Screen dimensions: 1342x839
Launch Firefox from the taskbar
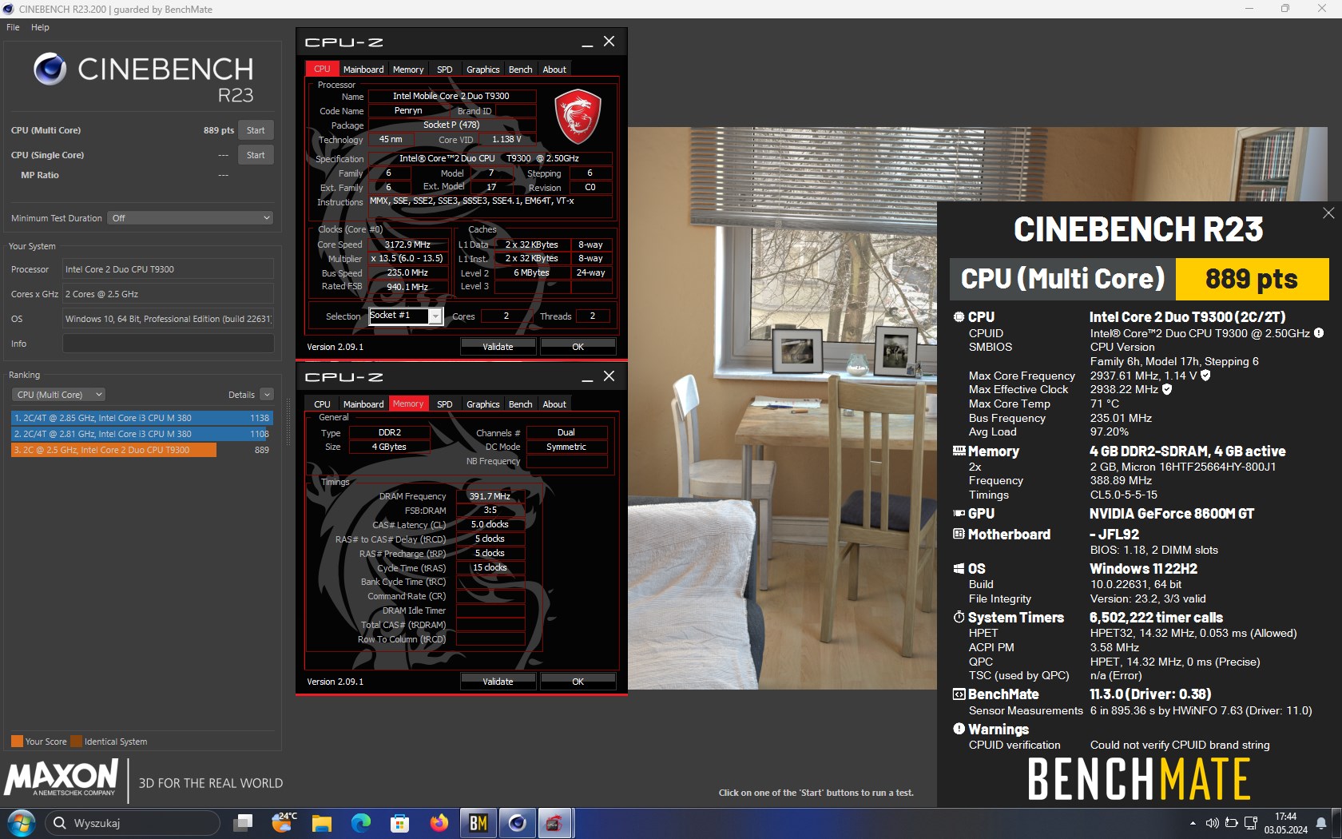click(439, 822)
